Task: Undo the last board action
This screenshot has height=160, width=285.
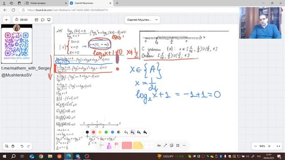Action: point(22,146)
